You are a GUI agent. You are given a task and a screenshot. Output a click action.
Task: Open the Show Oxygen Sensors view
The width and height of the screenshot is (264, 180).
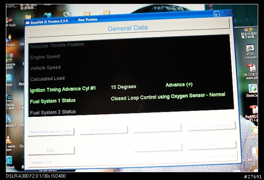click(x=212, y=126)
